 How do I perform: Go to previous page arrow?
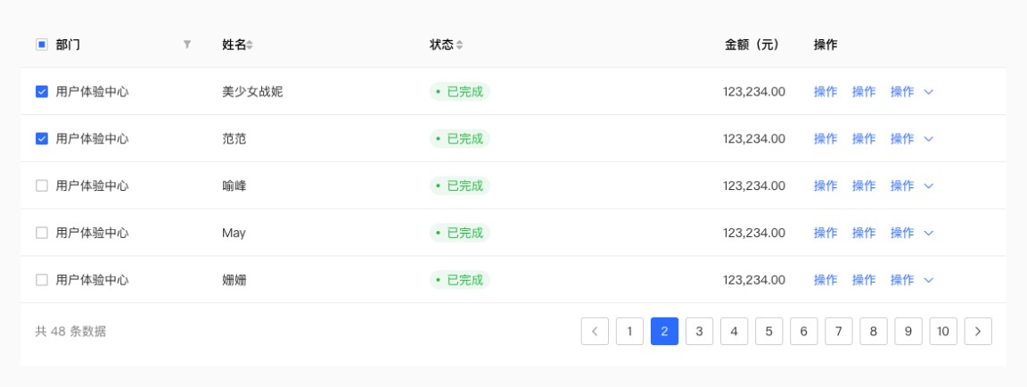pos(595,332)
